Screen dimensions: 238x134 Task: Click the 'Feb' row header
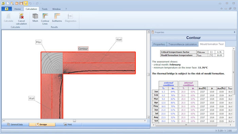155,95
